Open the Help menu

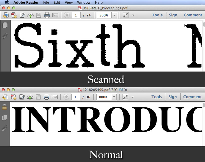[x=99, y=2]
